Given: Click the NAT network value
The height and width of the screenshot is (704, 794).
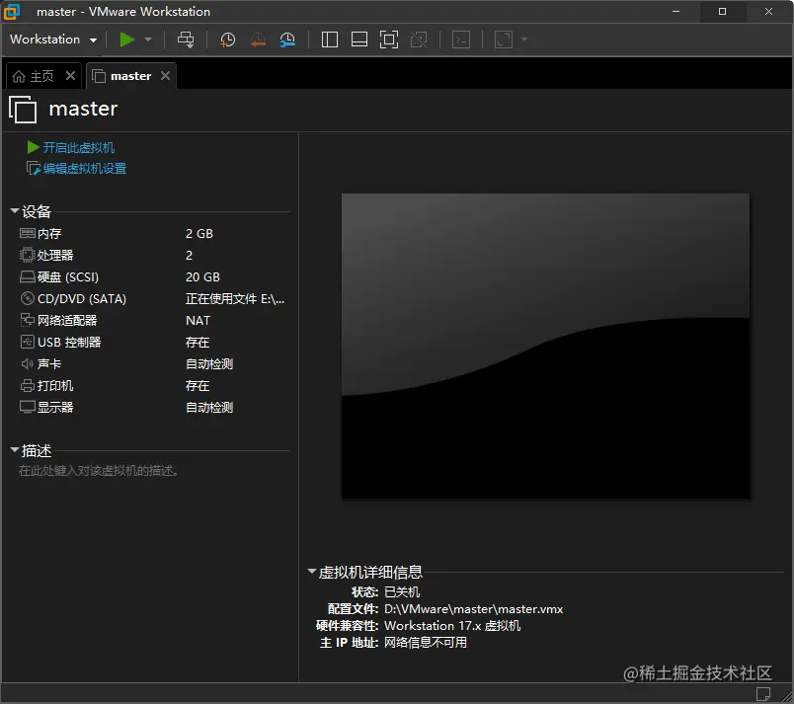Looking at the screenshot, I should pos(198,320).
